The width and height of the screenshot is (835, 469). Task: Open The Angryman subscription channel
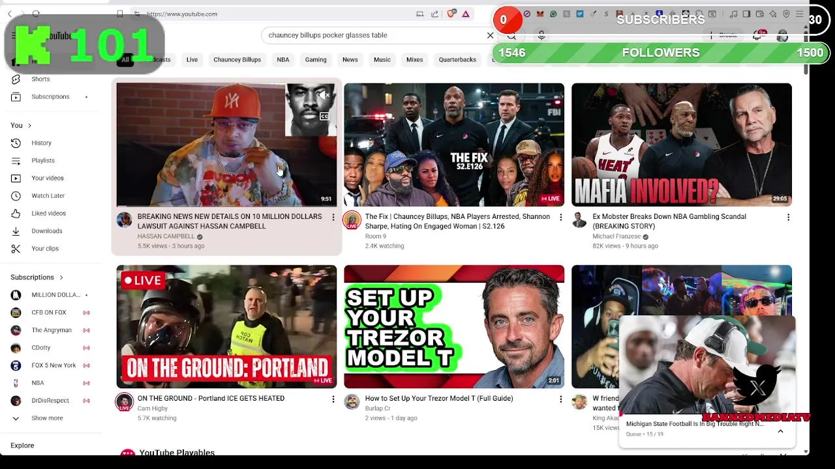[50, 330]
